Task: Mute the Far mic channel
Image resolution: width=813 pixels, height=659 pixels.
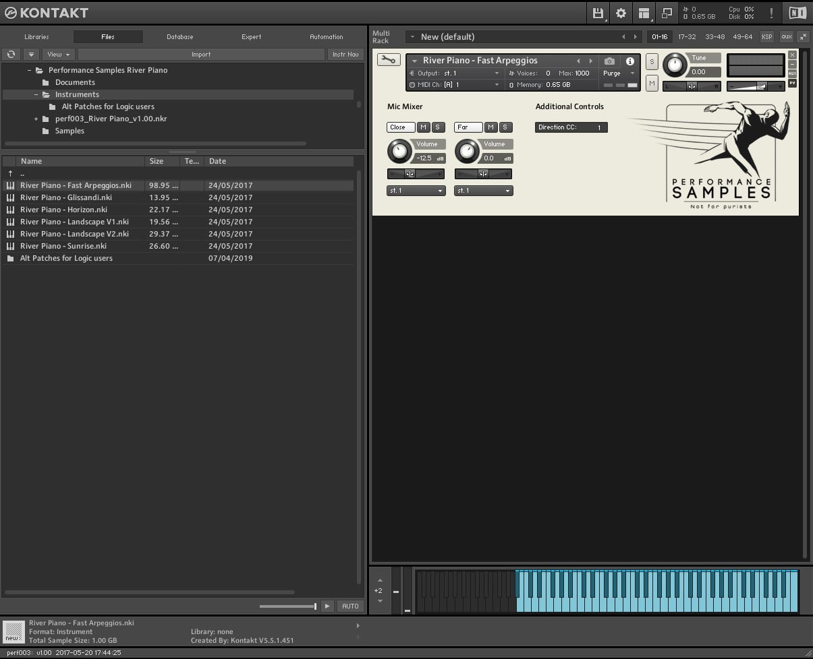Action: 491,127
